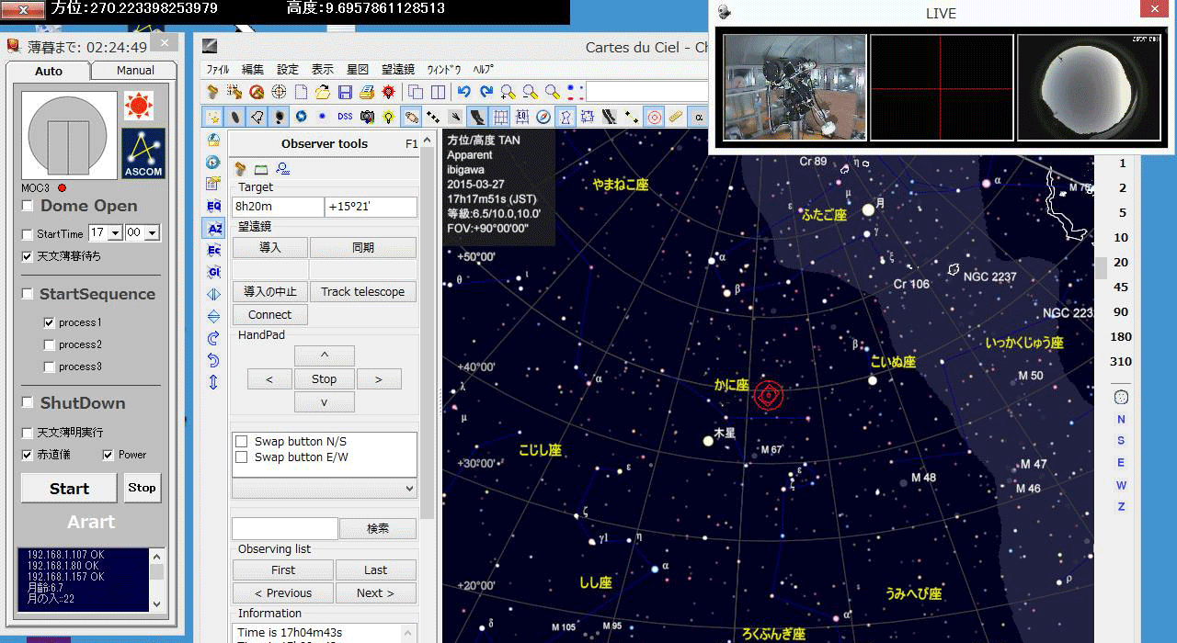Open the ﾌｧｲﾙ (File) menu

(x=218, y=69)
